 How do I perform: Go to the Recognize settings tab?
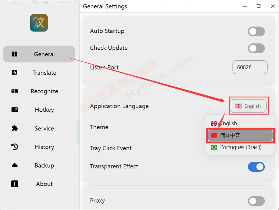[x=39, y=91]
